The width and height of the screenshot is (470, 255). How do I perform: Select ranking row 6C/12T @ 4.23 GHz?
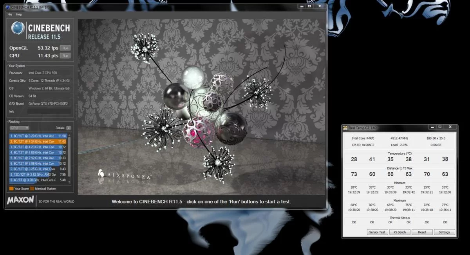(38, 147)
